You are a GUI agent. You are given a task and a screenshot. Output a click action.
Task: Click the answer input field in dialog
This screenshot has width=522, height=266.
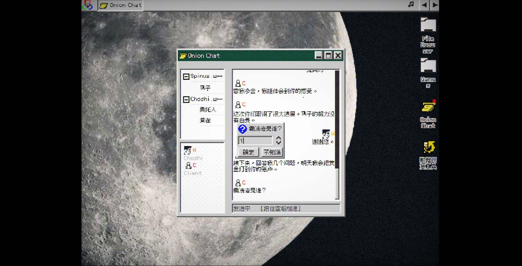(x=256, y=141)
